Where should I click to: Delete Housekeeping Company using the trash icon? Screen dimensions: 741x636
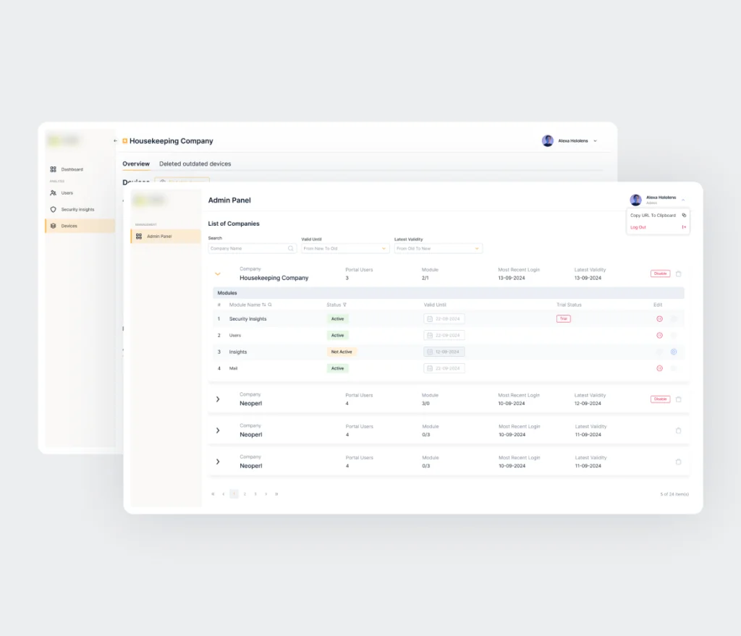pos(678,274)
